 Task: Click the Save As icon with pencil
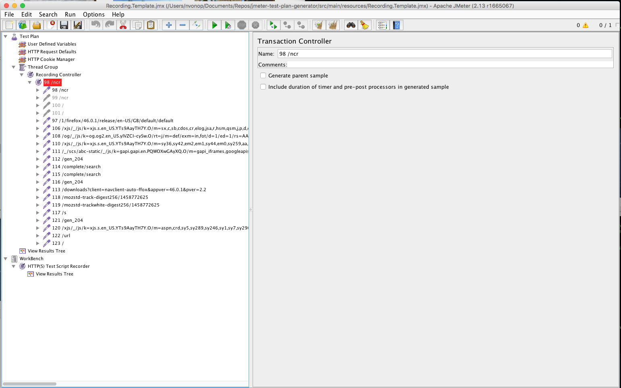[x=78, y=25]
